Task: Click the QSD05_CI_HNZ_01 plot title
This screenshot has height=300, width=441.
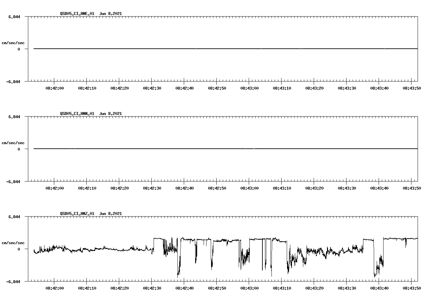Action: pyautogui.click(x=91, y=214)
